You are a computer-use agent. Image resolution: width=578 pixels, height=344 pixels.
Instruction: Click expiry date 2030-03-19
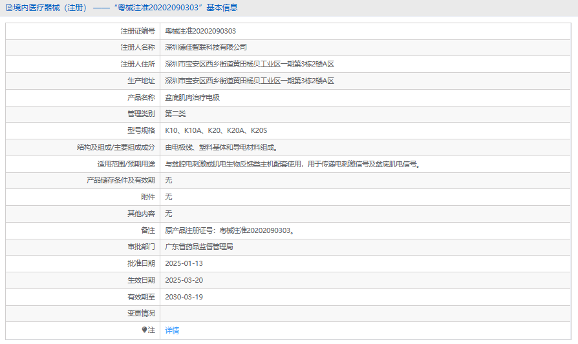[x=184, y=297]
